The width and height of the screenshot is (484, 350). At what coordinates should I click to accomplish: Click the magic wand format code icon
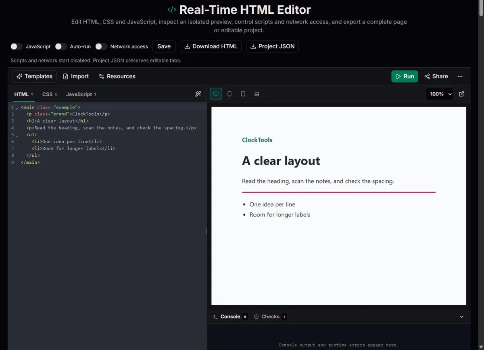click(x=198, y=94)
